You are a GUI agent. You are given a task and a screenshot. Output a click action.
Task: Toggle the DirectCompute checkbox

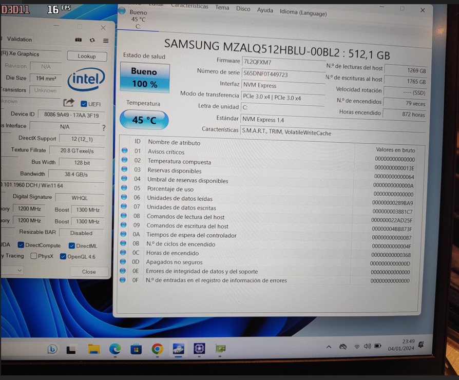[21, 245]
